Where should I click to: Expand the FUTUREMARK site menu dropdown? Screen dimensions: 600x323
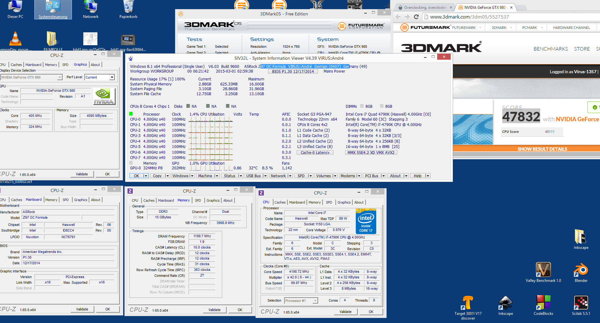480,28
